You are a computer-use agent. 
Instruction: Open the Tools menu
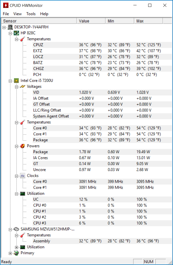[x=31, y=14]
